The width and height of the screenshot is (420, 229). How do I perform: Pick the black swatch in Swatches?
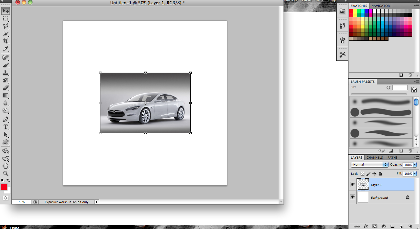pyautogui.click(x=410, y=15)
